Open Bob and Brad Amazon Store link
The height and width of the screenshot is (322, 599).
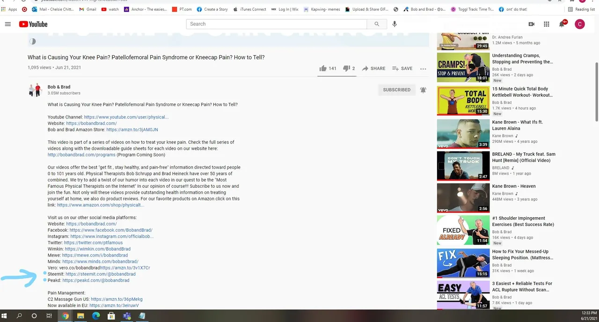(132, 130)
